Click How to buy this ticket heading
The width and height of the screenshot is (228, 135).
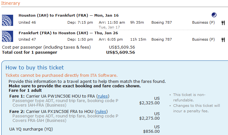tap(35, 67)
